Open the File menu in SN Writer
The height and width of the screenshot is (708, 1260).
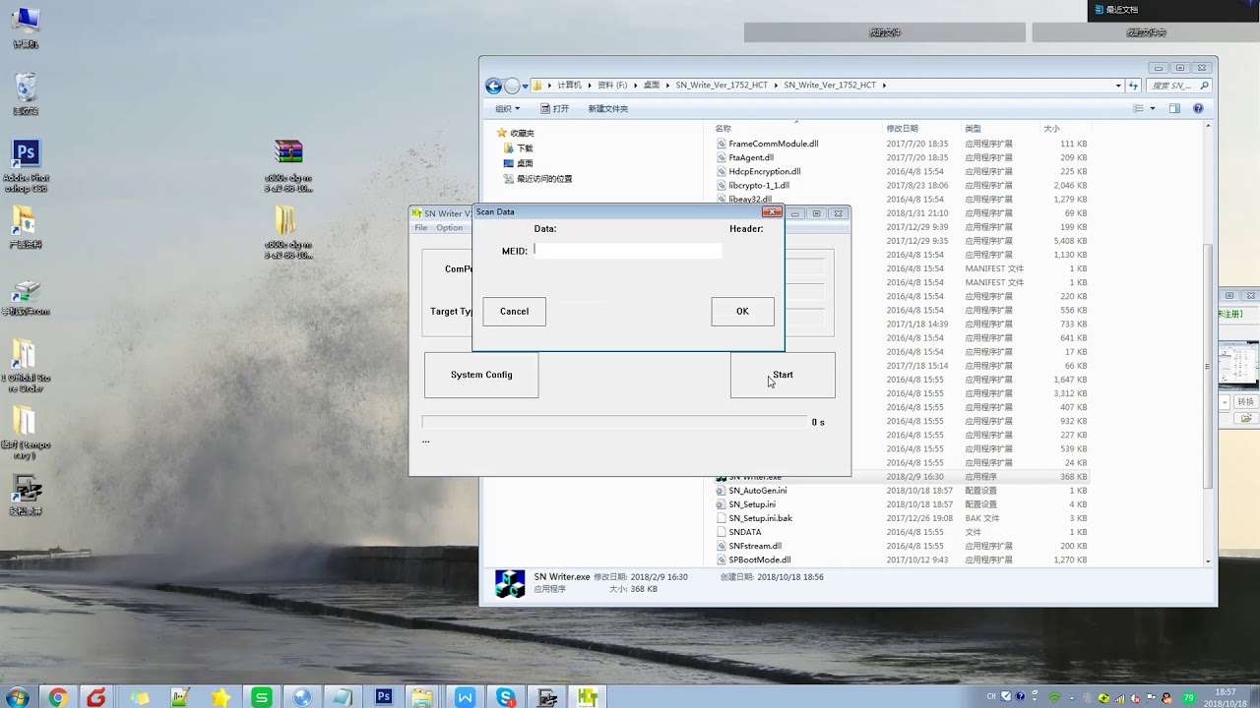click(x=420, y=228)
